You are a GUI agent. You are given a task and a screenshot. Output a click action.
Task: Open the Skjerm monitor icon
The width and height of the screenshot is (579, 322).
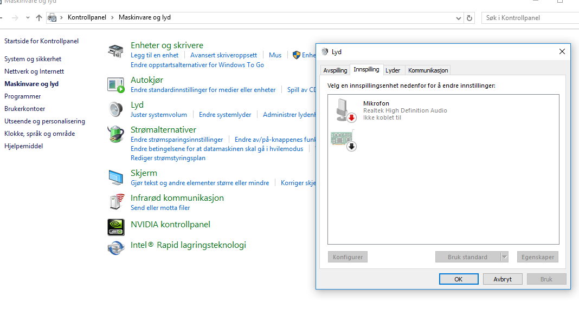point(115,178)
